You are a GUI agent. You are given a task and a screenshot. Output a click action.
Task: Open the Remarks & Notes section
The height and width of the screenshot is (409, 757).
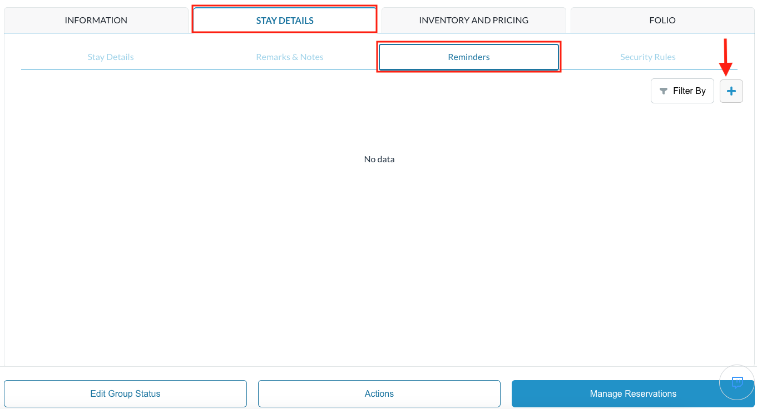click(289, 57)
